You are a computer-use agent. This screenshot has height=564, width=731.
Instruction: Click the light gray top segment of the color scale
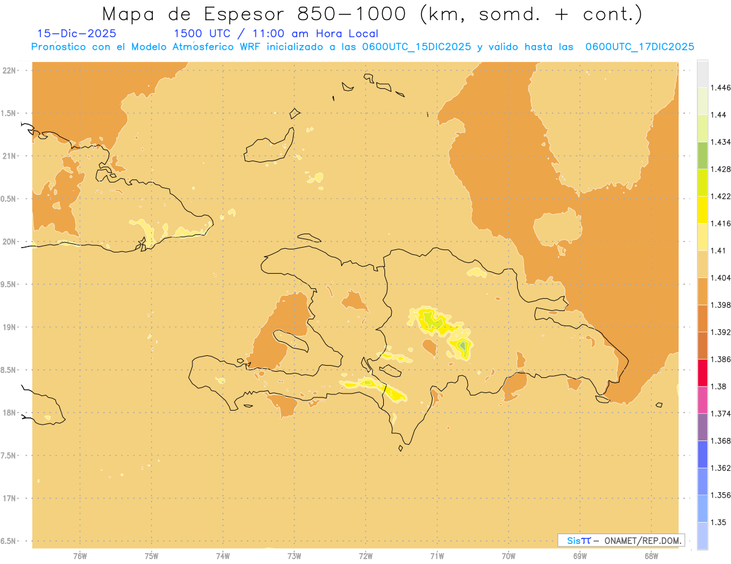click(x=702, y=74)
